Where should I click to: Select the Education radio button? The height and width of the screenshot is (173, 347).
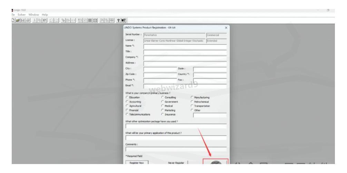(x=128, y=98)
